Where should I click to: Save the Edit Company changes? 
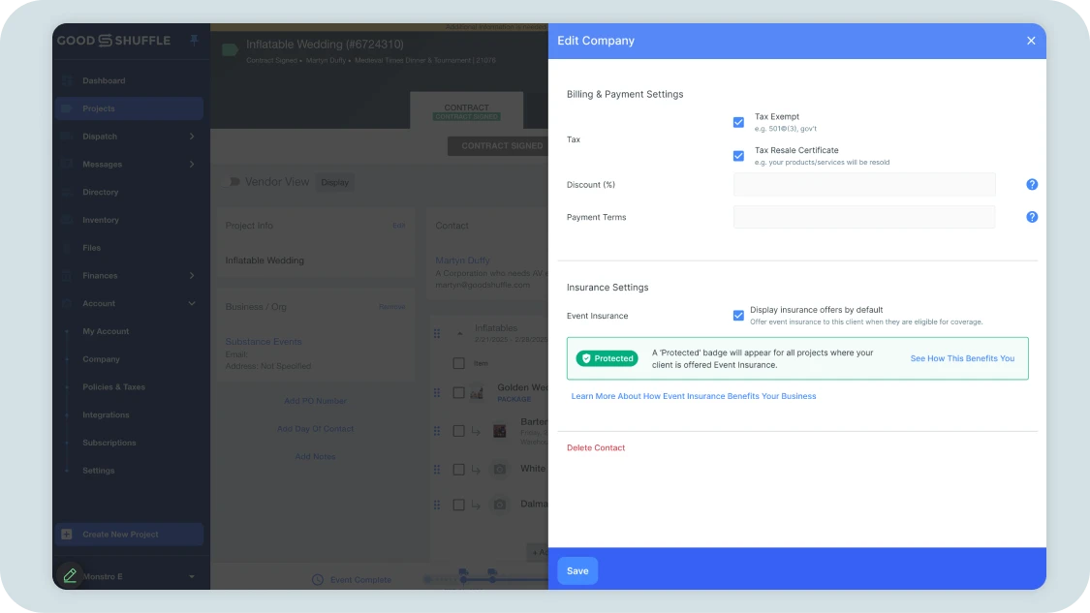576,570
